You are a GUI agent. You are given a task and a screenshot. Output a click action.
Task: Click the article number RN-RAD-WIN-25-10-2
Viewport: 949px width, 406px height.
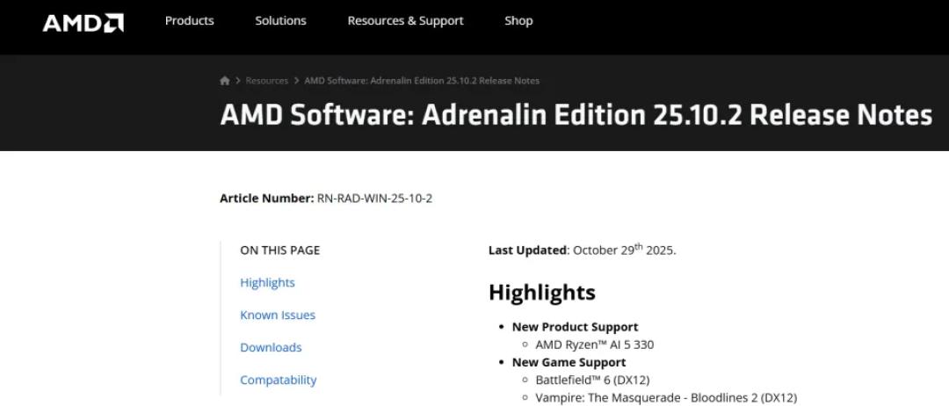pyautogui.click(x=374, y=199)
